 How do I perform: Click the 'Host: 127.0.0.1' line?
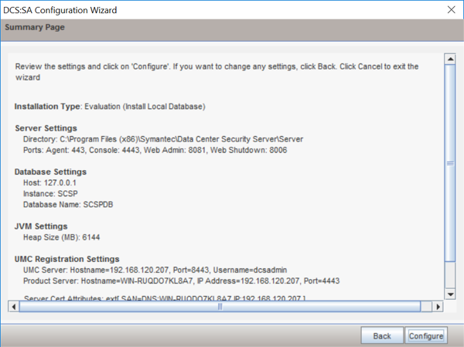(x=49, y=183)
